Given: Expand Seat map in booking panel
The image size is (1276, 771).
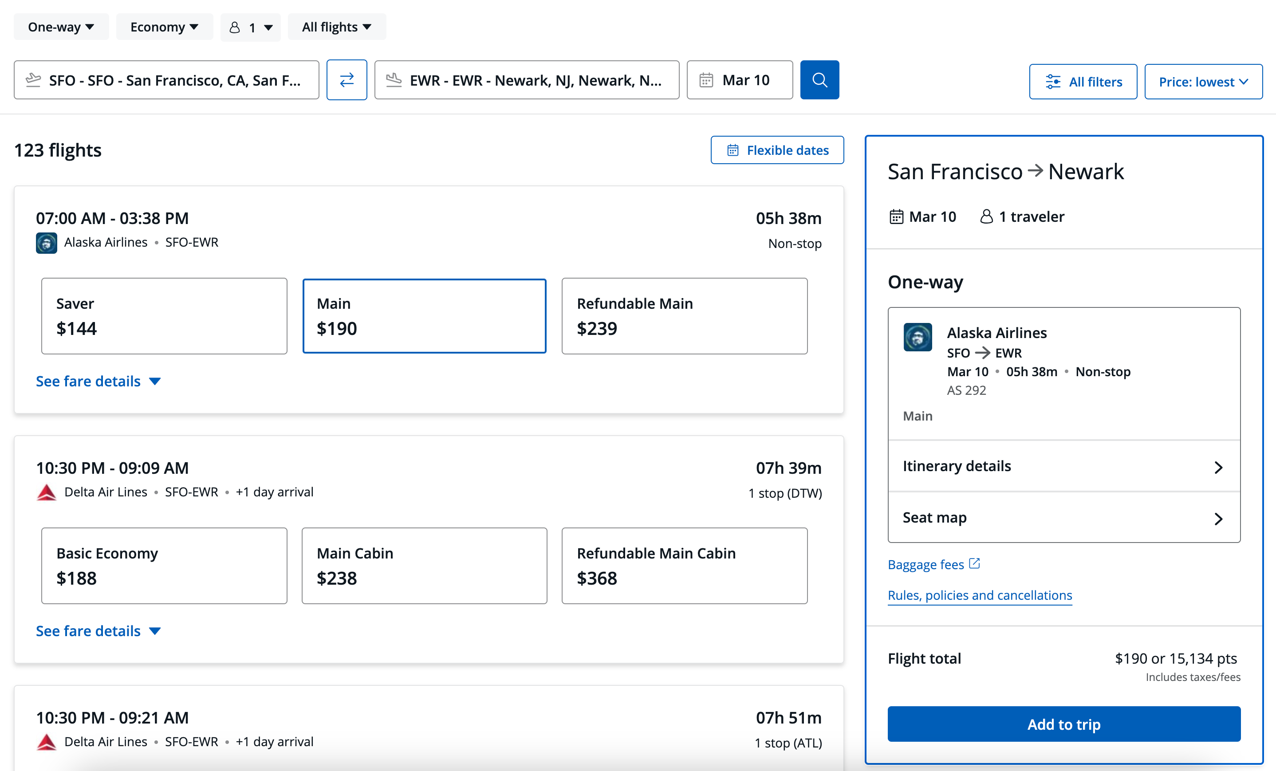Looking at the screenshot, I should click(1063, 518).
